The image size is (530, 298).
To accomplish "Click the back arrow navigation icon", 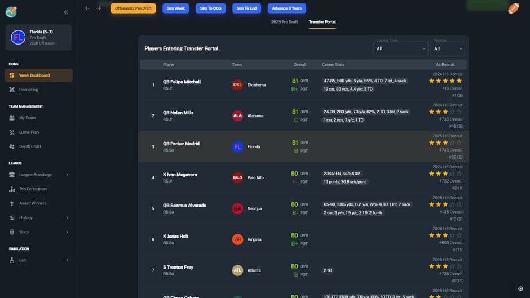I will click(x=87, y=8).
